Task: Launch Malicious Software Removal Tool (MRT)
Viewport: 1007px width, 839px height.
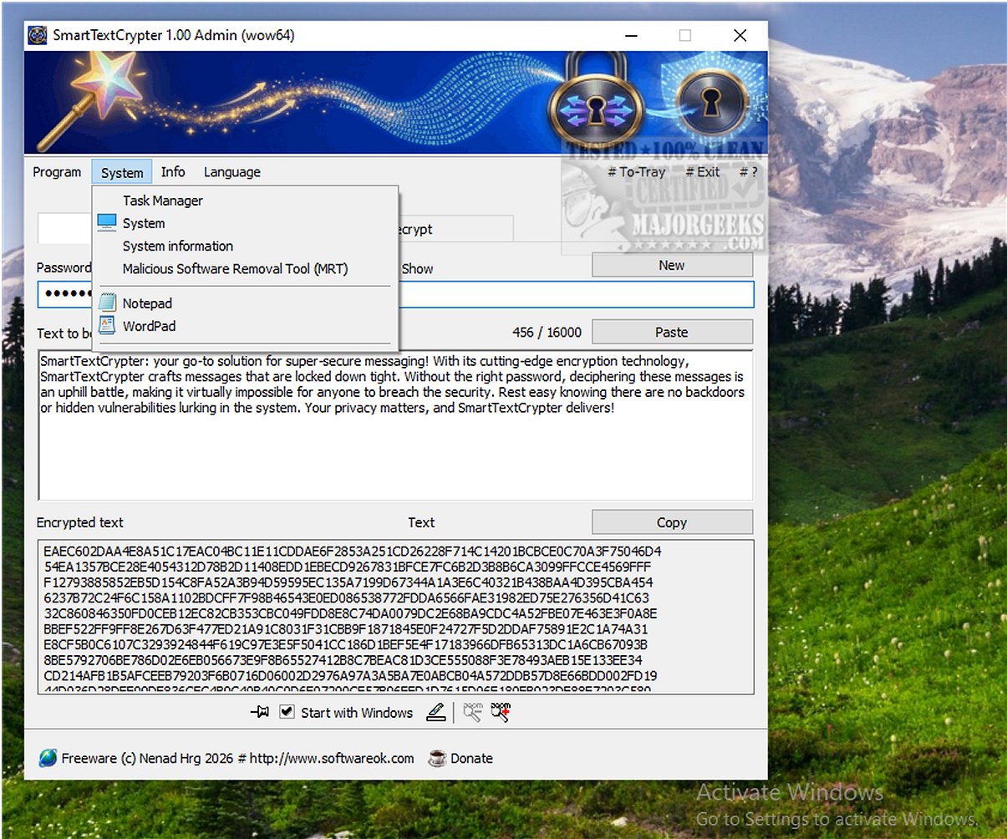Action: coord(246,268)
